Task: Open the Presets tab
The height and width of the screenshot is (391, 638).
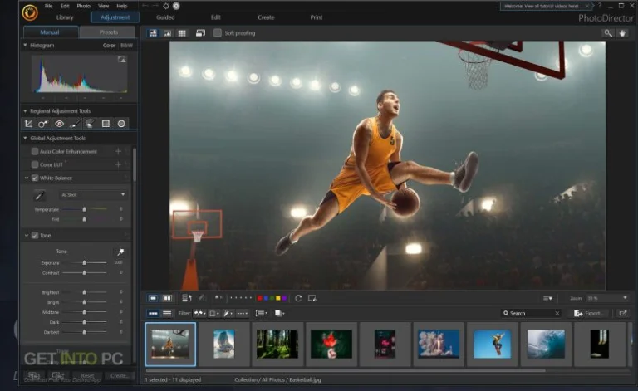Action: [x=108, y=32]
